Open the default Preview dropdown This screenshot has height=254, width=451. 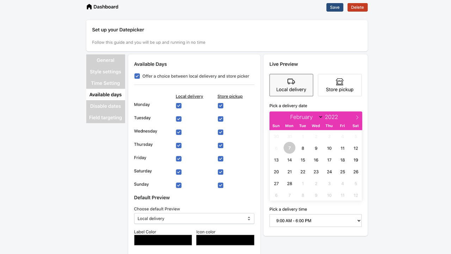(x=194, y=218)
